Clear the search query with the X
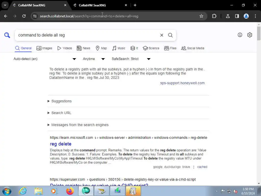Screen dimensions: 261x196 [162, 35]
